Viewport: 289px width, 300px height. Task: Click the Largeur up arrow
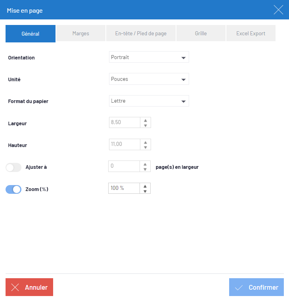[x=145, y=120]
